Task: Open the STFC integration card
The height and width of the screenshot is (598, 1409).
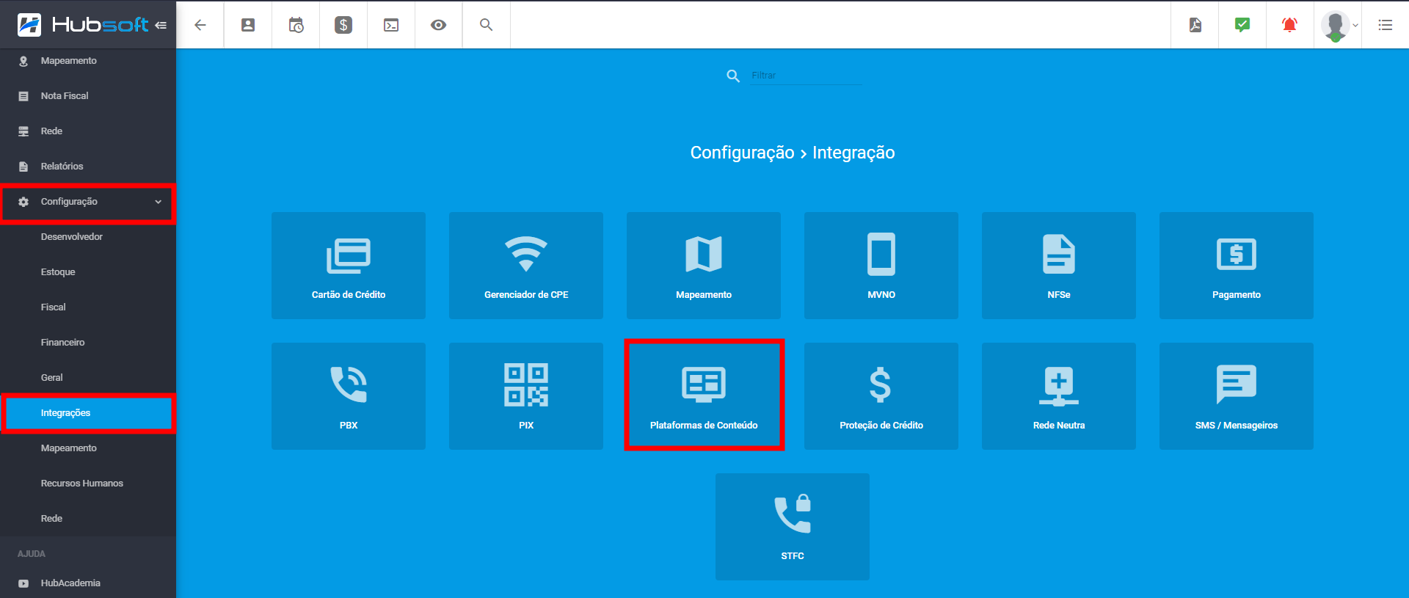Action: point(793,527)
